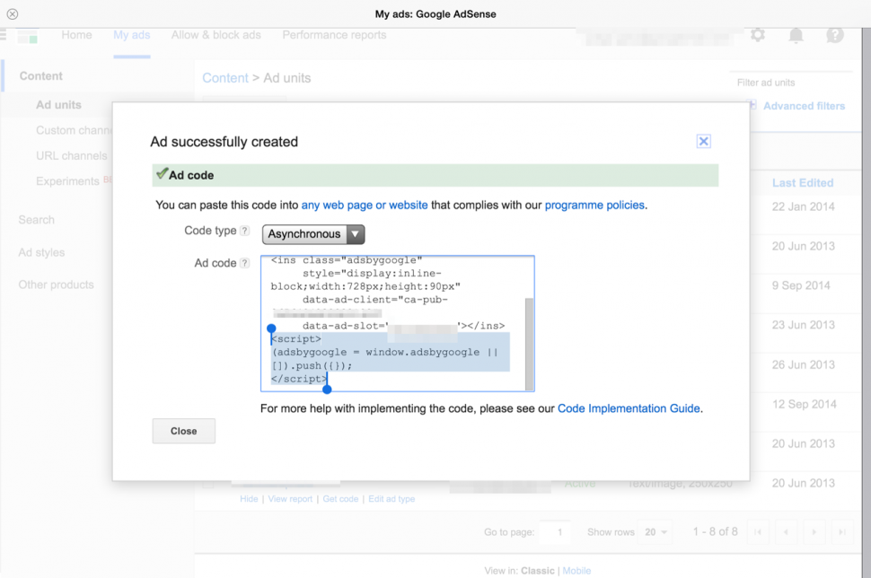Open the Show rows 20 dropdown
Image resolution: width=871 pixels, height=578 pixels.
(x=655, y=532)
